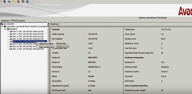The height and width of the screenshot is (94, 192).
Task: Switch to the Logical tab
Action: pyautogui.click(x=21, y=21)
